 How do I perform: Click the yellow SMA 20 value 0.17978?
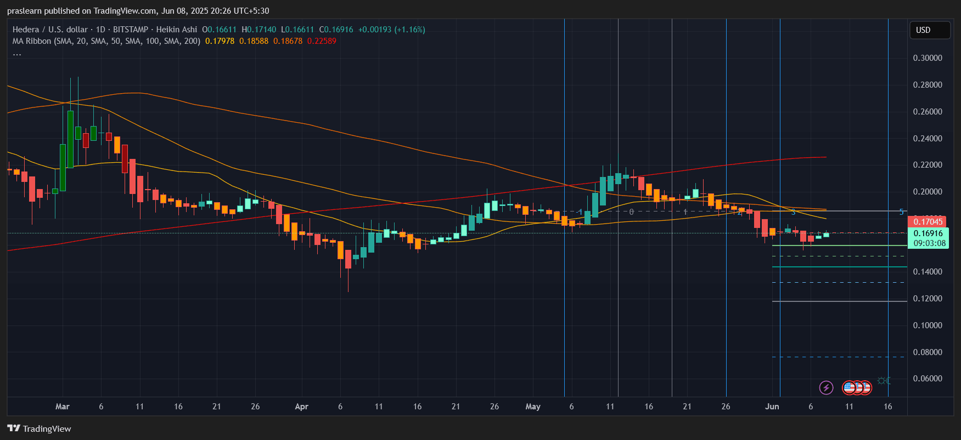tap(220, 41)
